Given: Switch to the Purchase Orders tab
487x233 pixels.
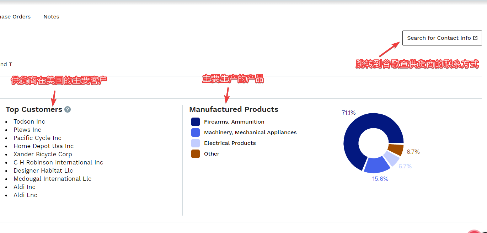Looking at the screenshot, I should coord(15,17).
